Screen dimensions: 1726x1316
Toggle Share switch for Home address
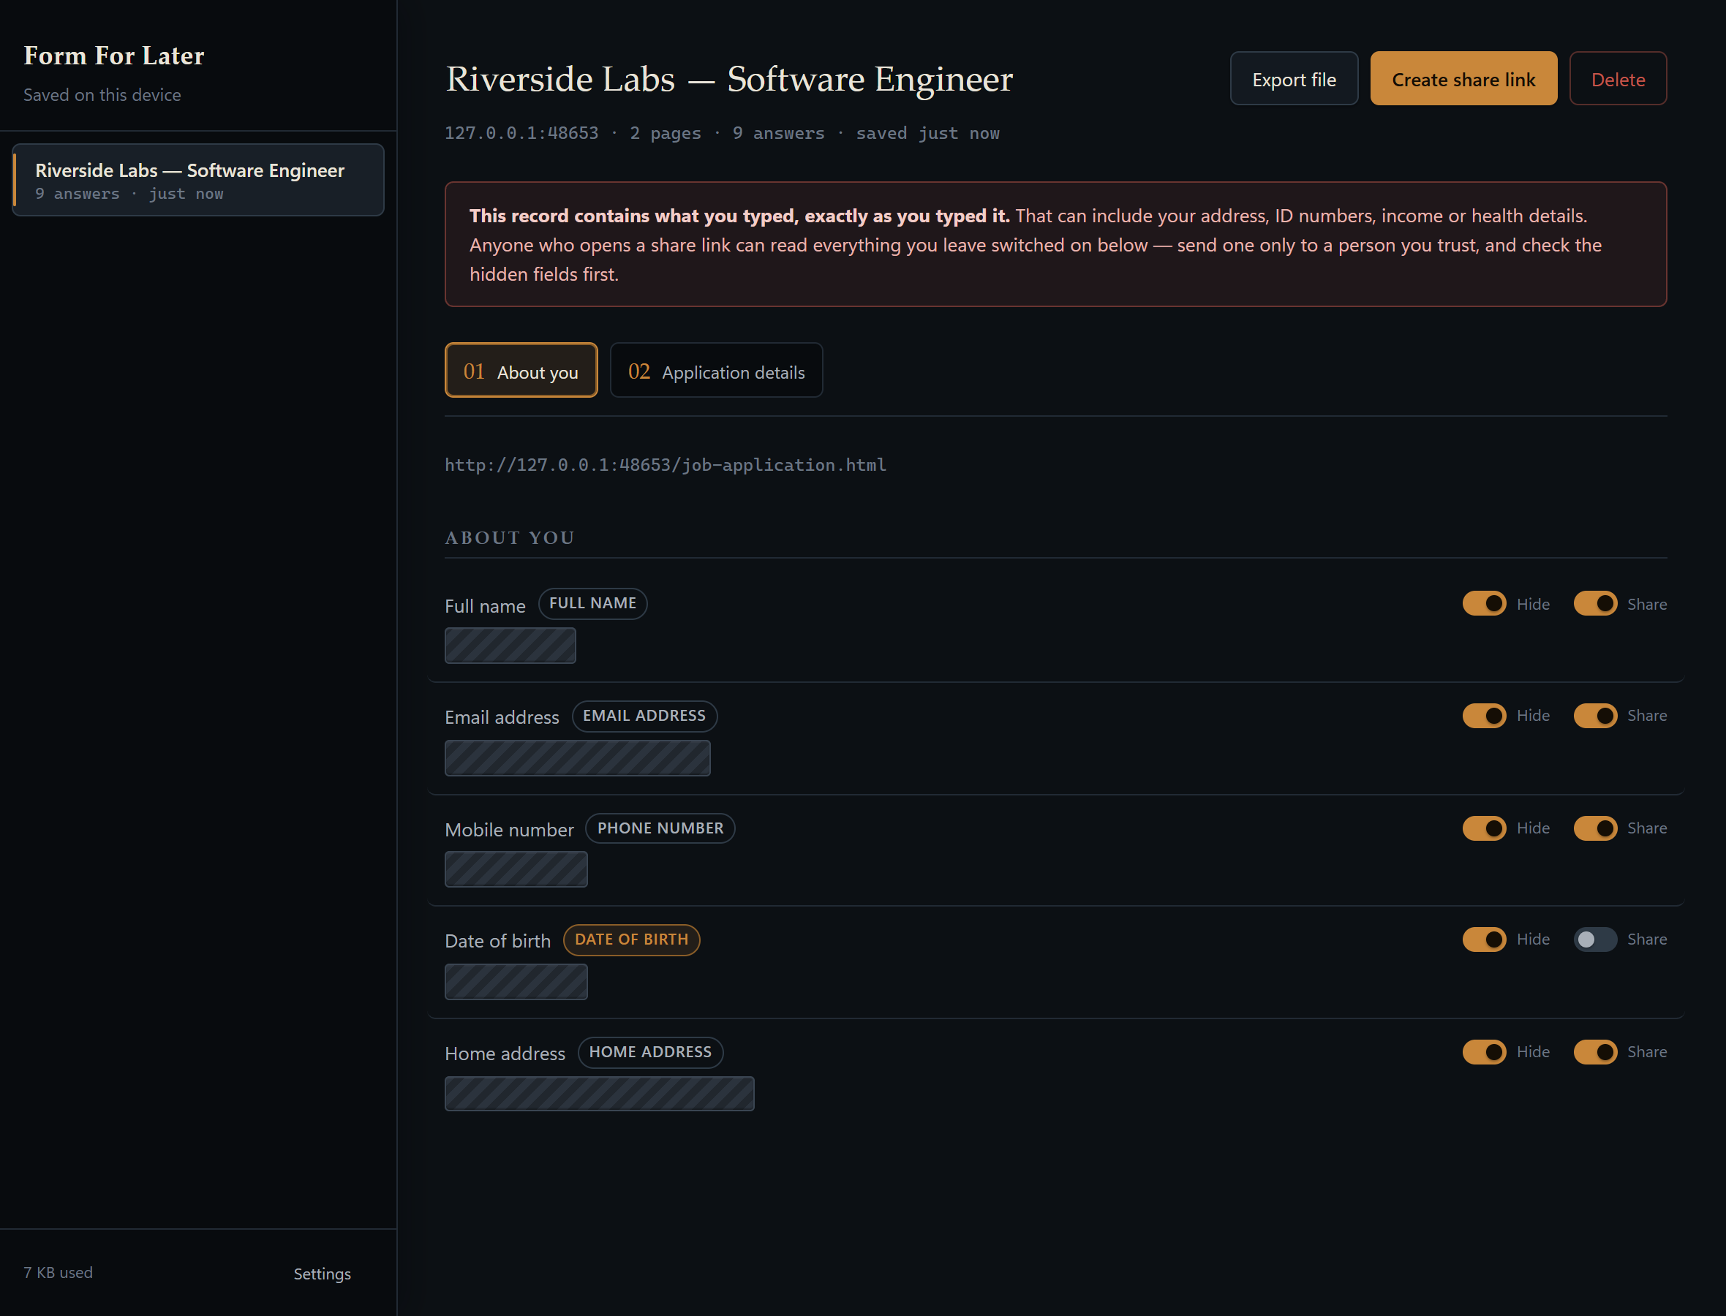point(1595,1052)
